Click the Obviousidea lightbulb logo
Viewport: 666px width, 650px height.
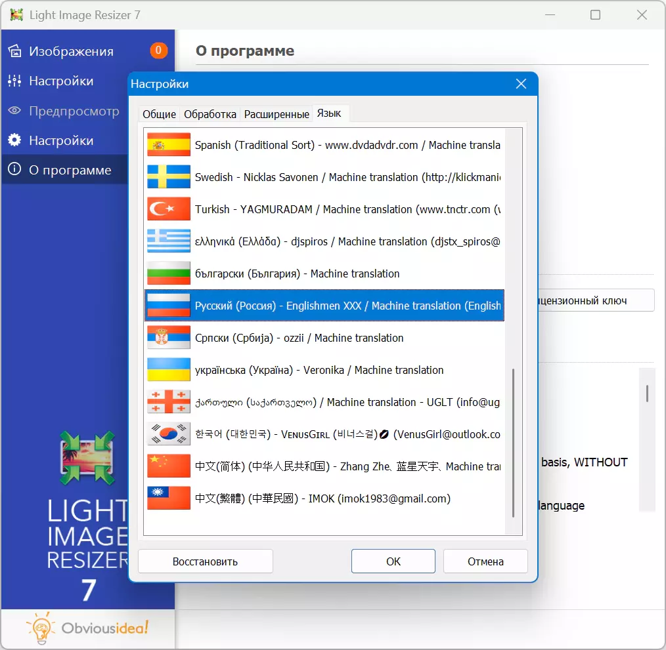(41, 628)
